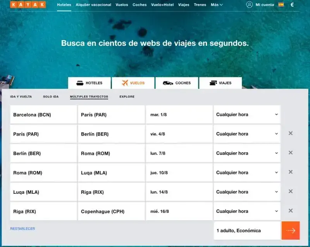Open time dropdown for Roma to Luqa
Image resolution: width=310 pixels, height=247 pixels.
[247, 172]
